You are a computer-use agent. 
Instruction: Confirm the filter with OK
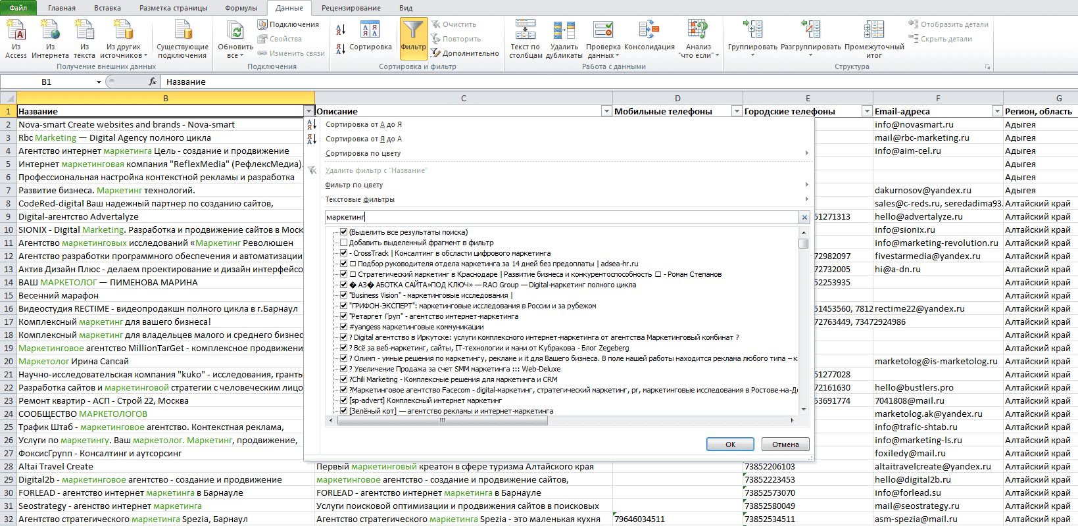pos(730,444)
